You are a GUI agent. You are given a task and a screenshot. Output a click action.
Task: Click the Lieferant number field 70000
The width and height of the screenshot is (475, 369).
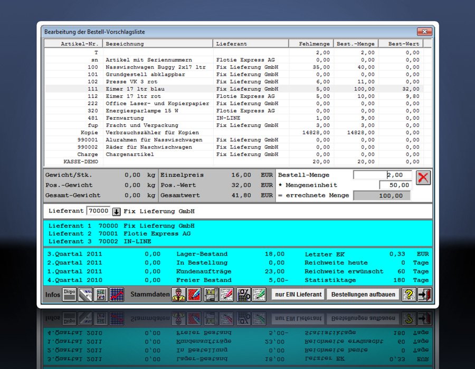(x=98, y=211)
